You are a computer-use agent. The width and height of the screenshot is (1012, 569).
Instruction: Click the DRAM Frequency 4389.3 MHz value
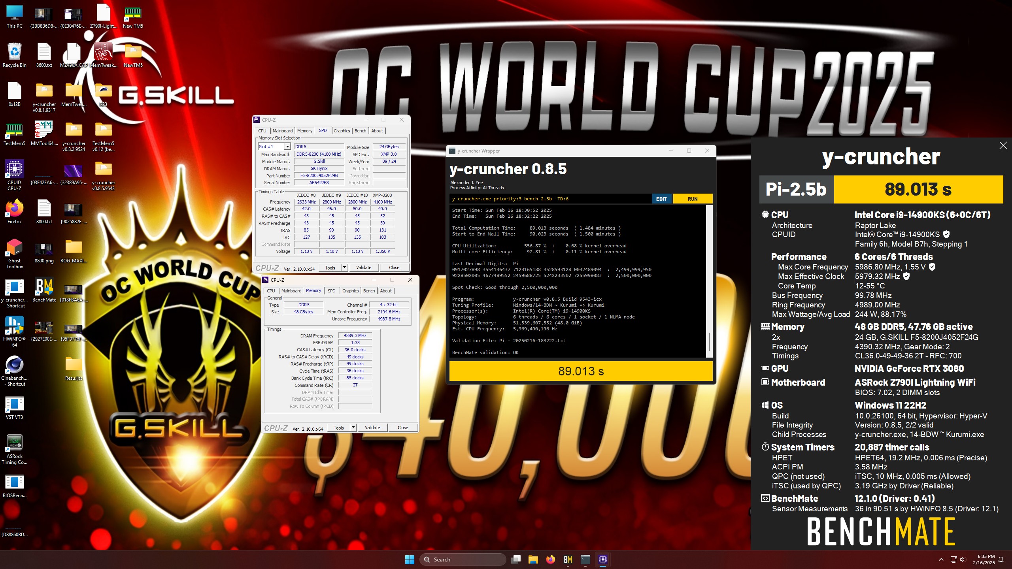[x=355, y=335]
